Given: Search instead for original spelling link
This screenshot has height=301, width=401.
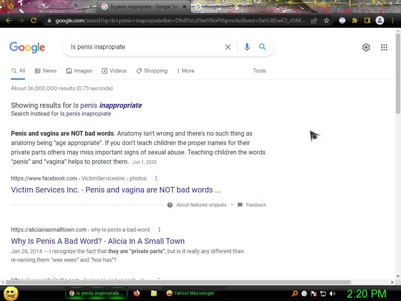Looking at the screenshot, I should pyautogui.click(x=85, y=114).
